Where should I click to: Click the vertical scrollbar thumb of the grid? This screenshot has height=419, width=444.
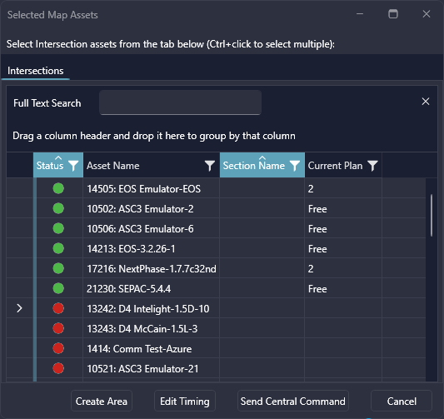click(x=432, y=215)
